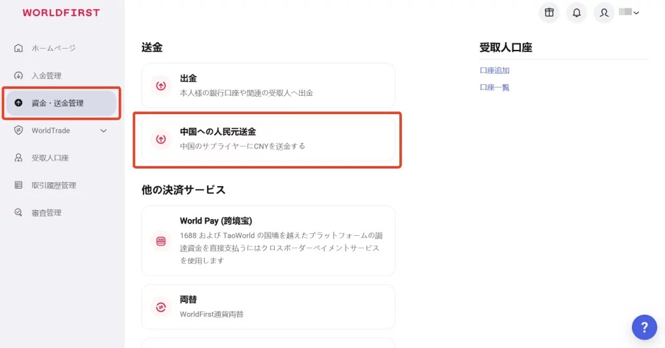
Task: Select 資金・送金管理 in the sidebar
Action: click(x=61, y=103)
